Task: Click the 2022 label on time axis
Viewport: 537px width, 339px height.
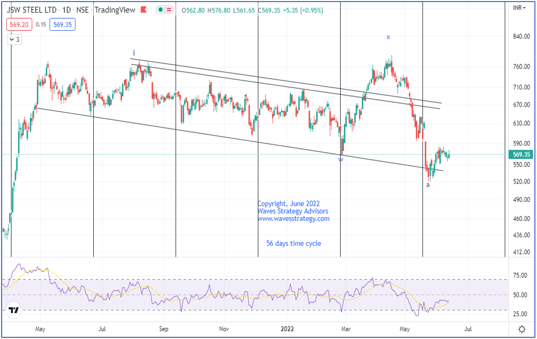Action: click(287, 329)
